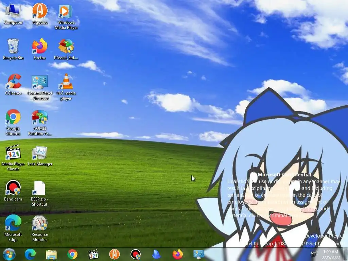Screen dimensions: 348x261
Task: Launch Firefox from the taskbar
Action: [178, 254]
